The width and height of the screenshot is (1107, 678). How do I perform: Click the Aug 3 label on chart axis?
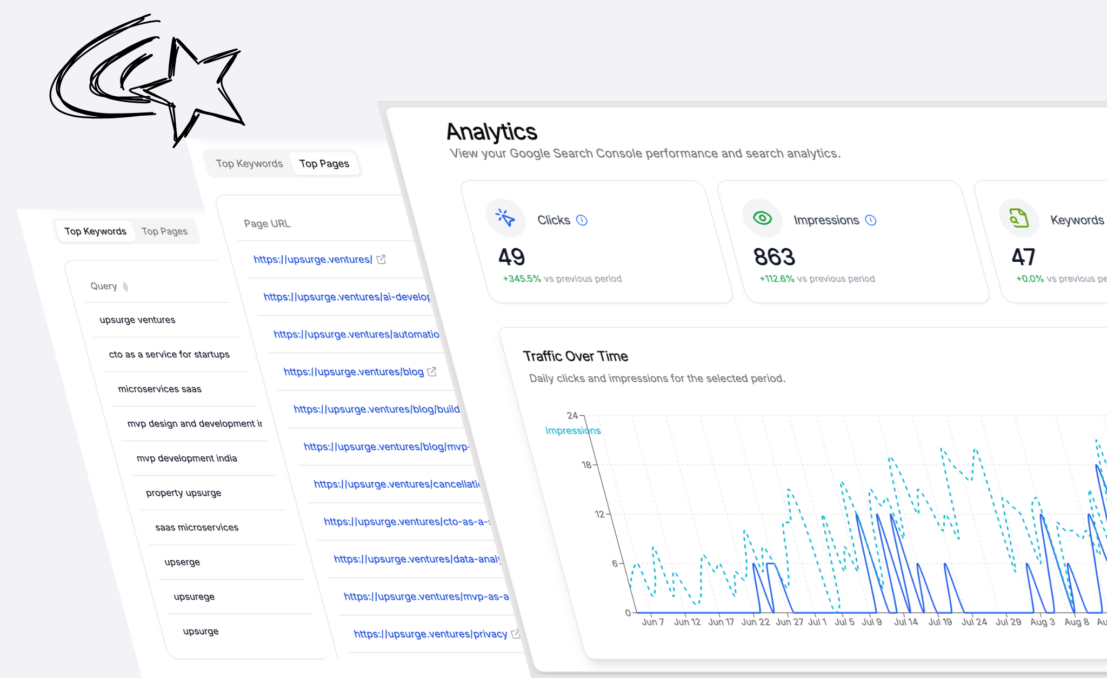coord(1043,622)
